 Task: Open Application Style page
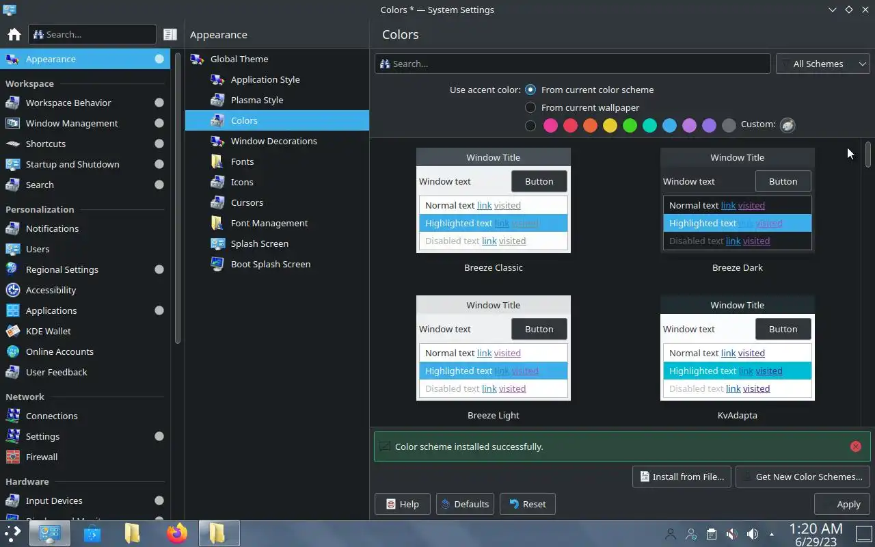point(277,79)
